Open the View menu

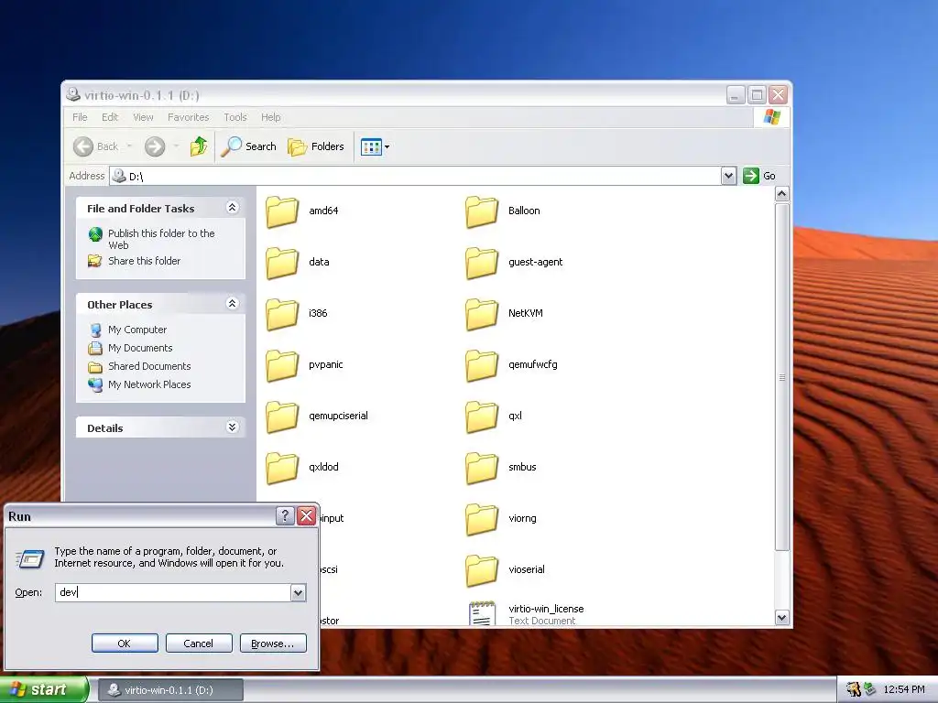(x=143, y=117)
